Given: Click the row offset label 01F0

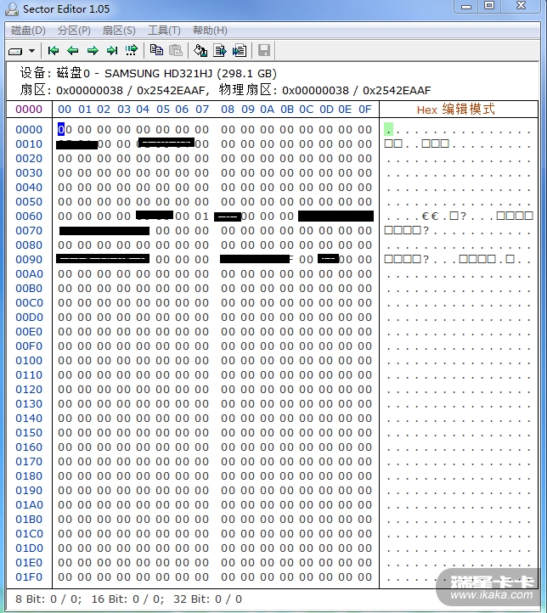Looking at the screenshot, I should 29,577.
